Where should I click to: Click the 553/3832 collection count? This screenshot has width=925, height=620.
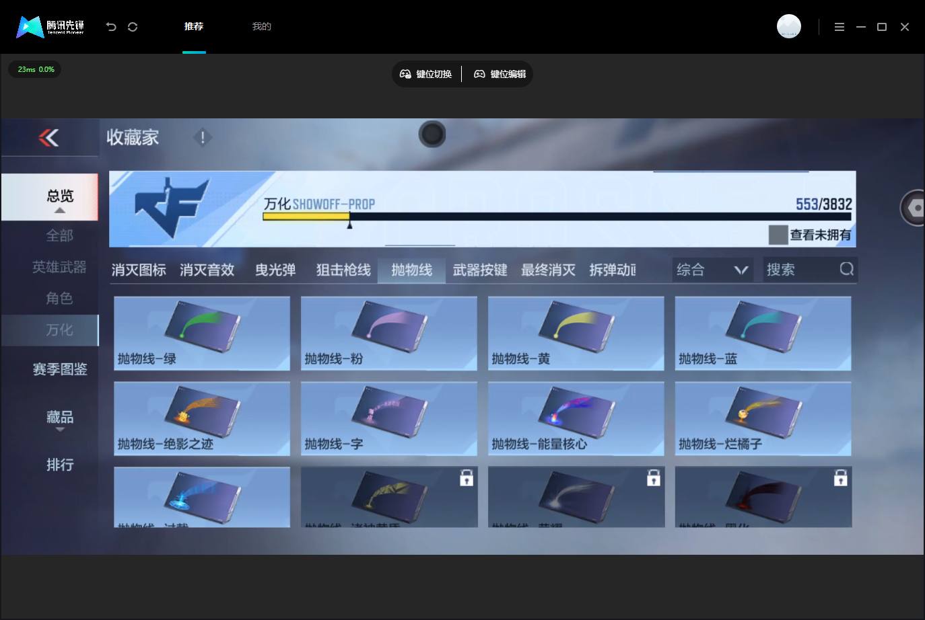click(824, 204)
